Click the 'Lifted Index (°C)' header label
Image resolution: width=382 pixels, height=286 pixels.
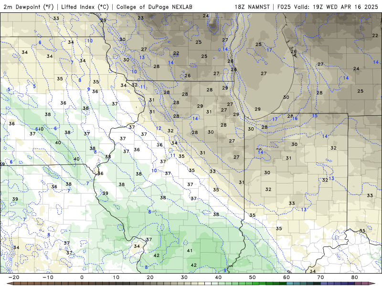(x=85, y=7)
